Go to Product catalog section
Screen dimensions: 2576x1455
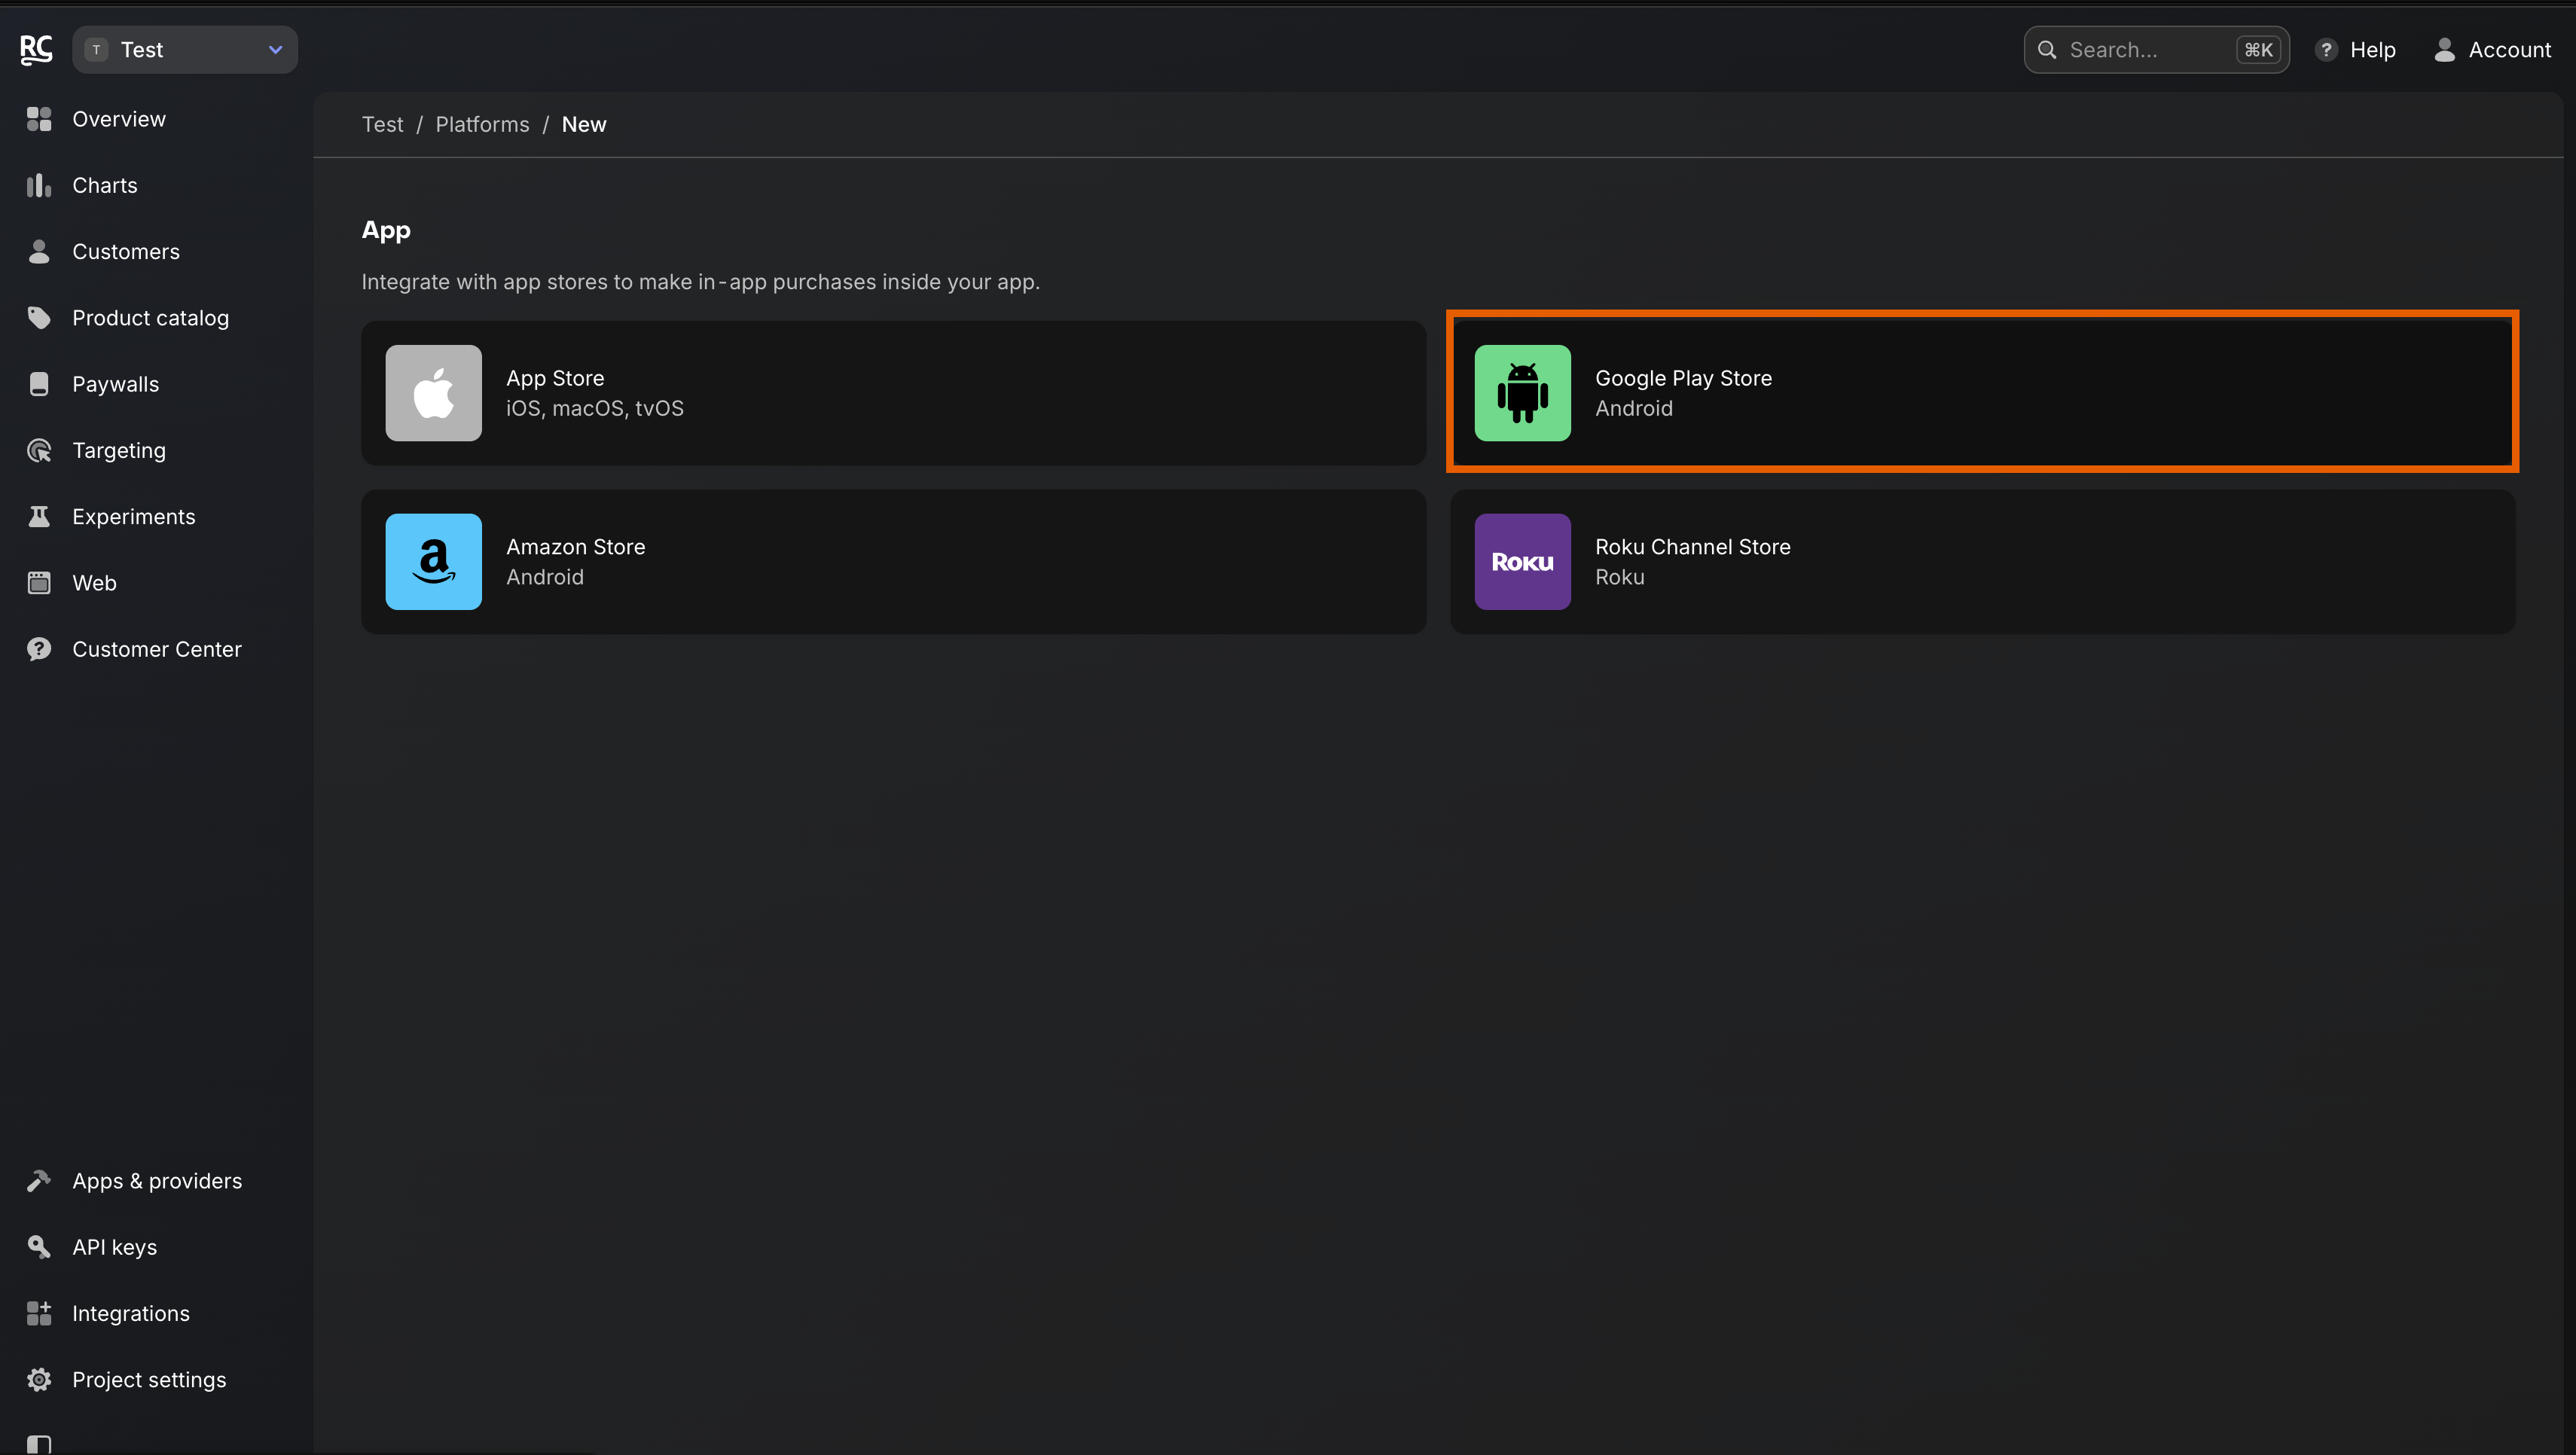click(x=150, y=318)
